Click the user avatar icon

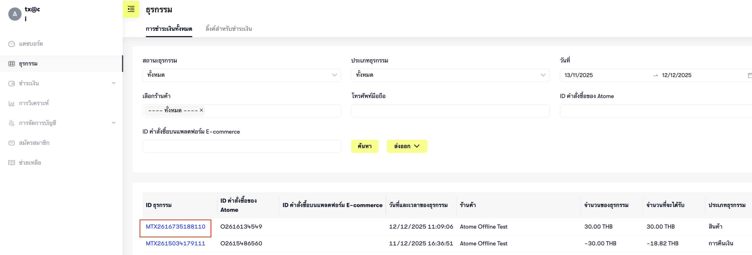(15, 14)
